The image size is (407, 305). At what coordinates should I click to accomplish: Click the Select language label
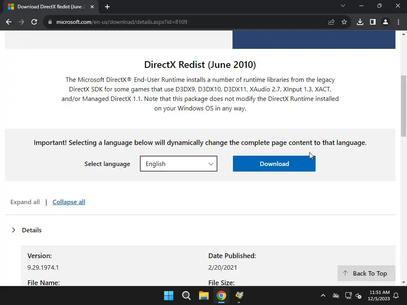point(107,164)
